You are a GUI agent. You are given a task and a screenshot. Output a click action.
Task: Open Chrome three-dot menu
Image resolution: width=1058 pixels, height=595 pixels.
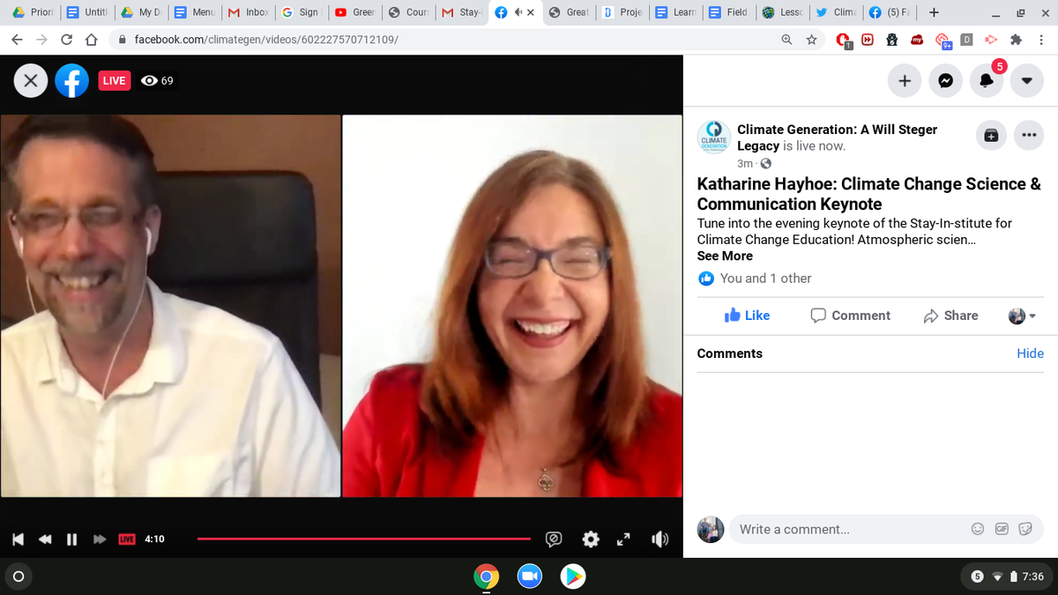(1040, 40)
